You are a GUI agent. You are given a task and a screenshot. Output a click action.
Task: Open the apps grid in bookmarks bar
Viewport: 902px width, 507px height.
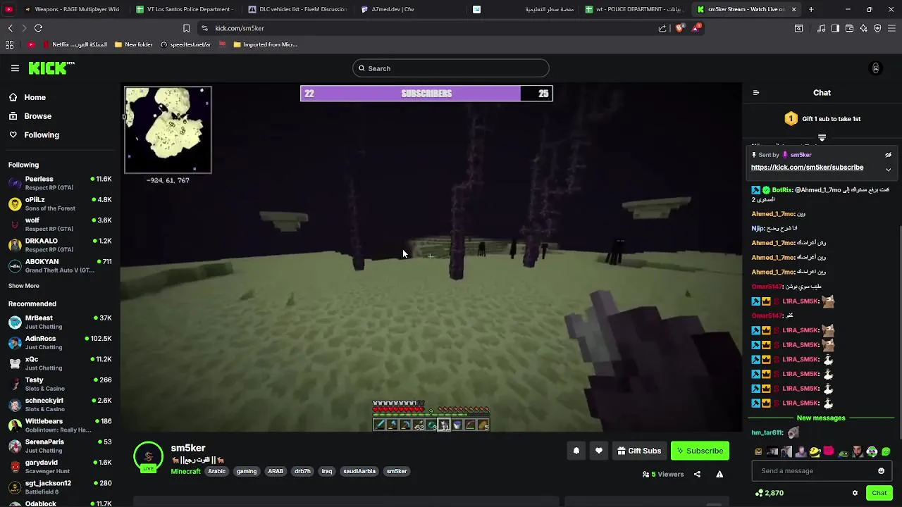9,44
